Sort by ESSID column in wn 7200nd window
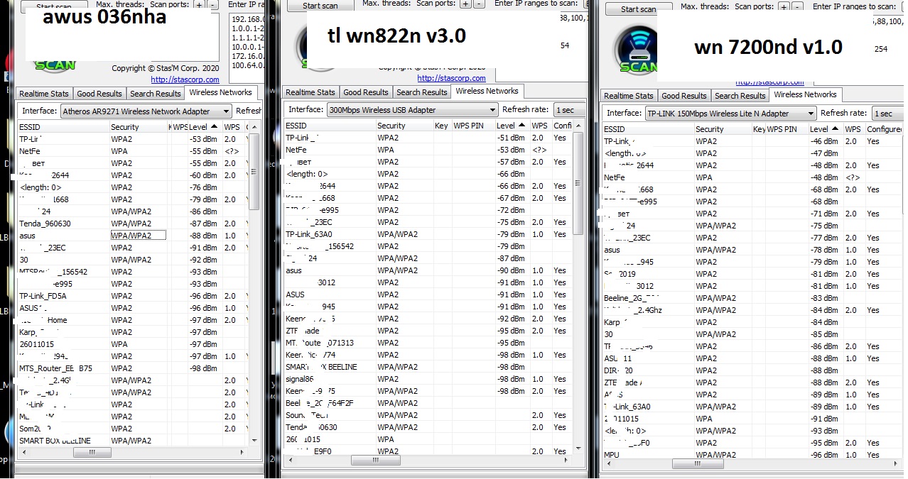Image resolution: width=908 pixels, height=479 pixels. (x=648, y=129)
